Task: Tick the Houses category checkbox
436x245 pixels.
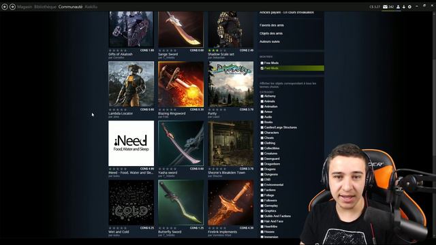Action: [262, 231]
